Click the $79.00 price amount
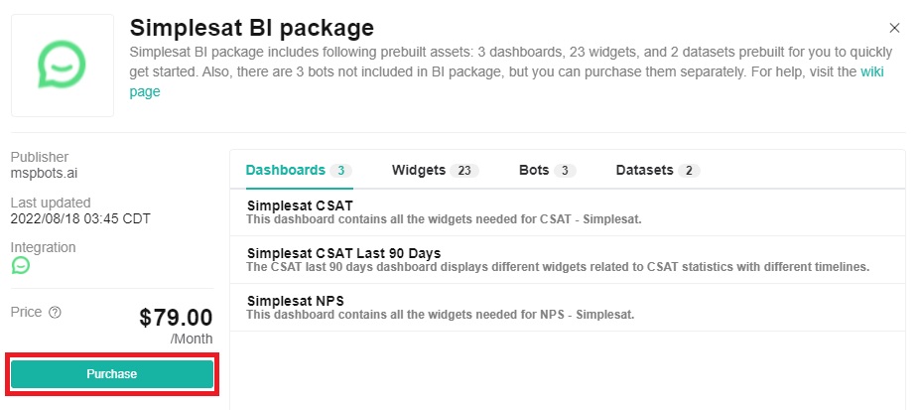 pyautogui.click(x=176, y=318)
